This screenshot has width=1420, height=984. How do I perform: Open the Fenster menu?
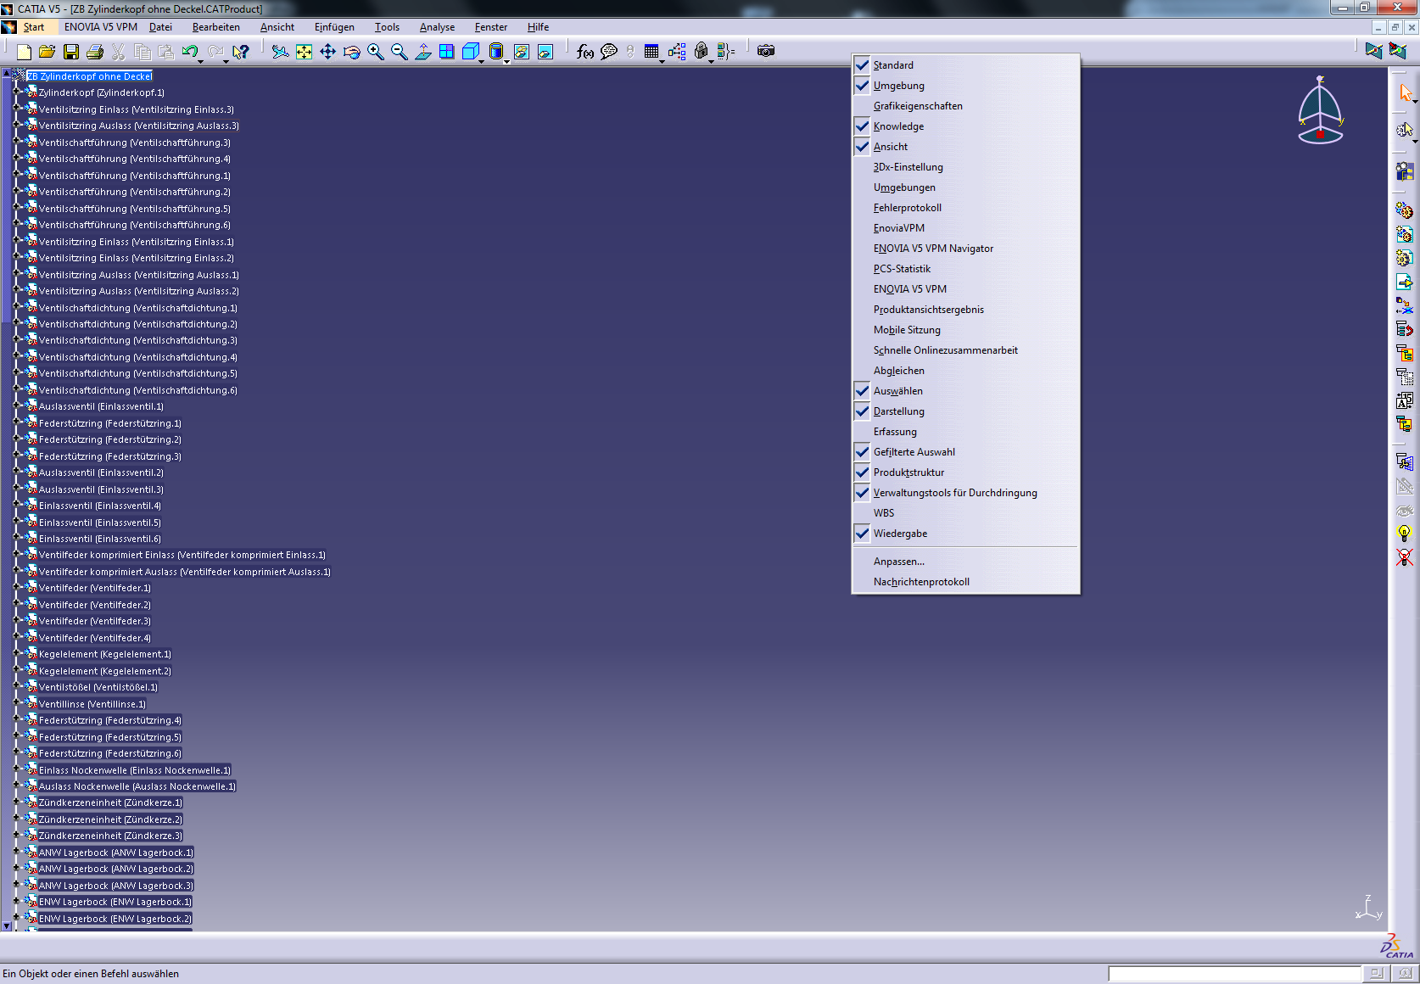pos(491,27)
